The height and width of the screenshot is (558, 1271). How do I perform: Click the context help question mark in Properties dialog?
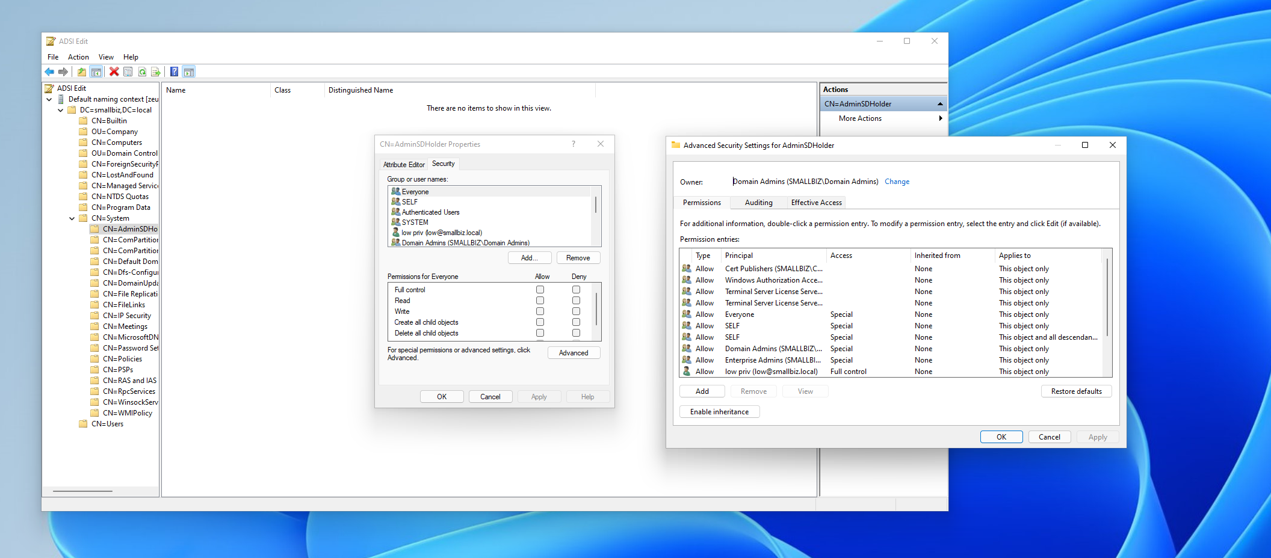pyautogui.click(x=574, y=144)
